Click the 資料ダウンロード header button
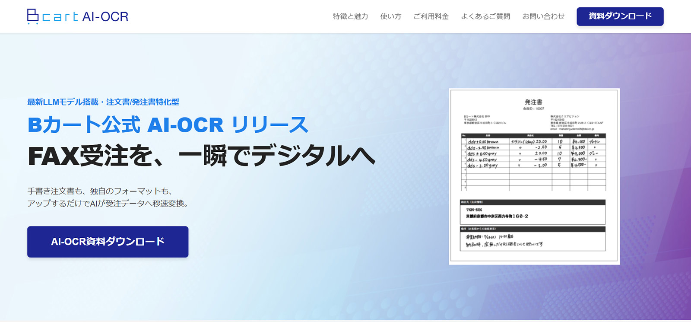The image size is (691, 322). coord(620,16)
